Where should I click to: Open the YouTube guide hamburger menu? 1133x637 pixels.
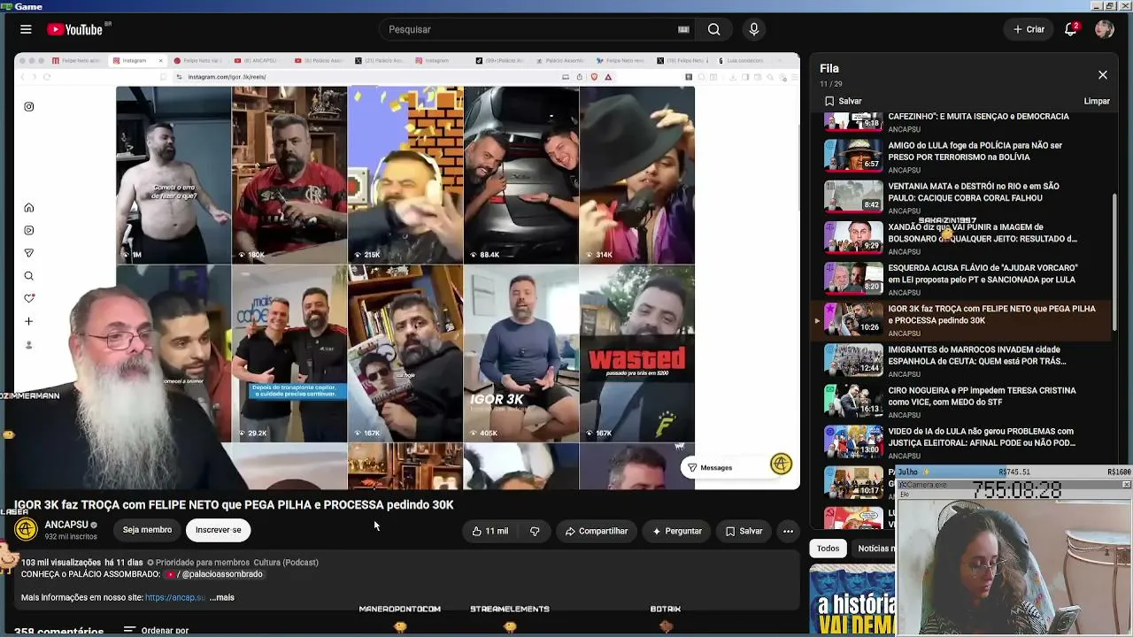[x=26, y=29]
